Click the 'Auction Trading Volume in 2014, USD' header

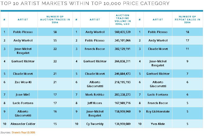tap(123, 19)
